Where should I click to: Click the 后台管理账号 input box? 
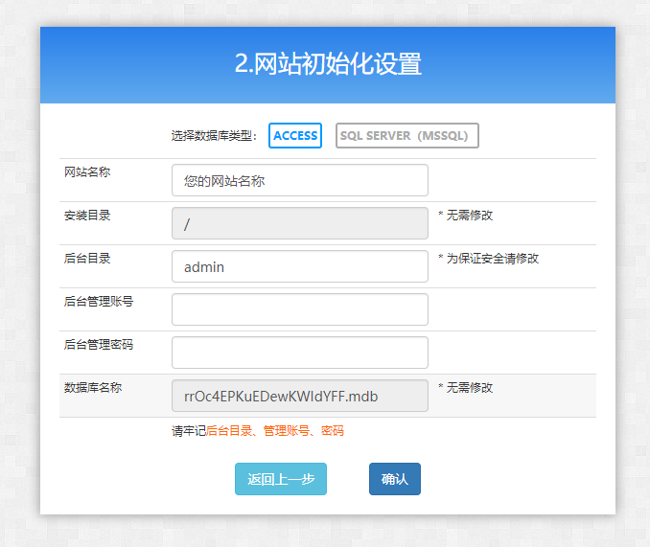(299, 309)
